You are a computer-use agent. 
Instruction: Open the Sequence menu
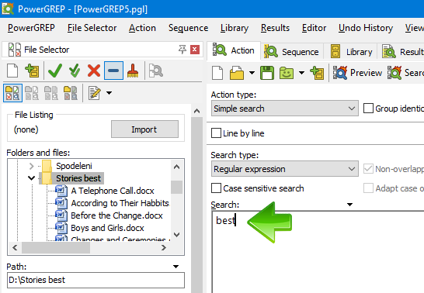point(188,28)
